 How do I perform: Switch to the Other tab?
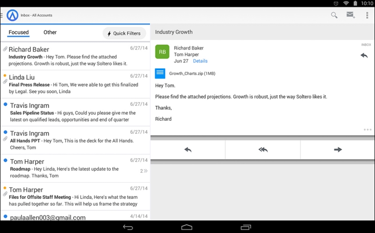[x=50, y=33]
